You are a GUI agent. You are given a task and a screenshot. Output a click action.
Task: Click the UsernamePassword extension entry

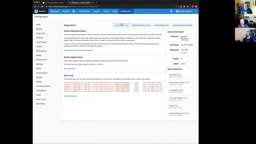tap(181, 114)
